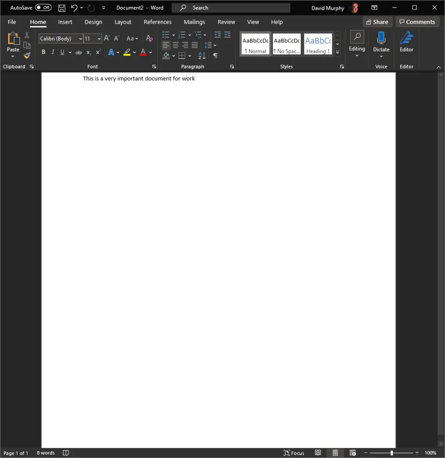Apply yellow text highlight color
This screenshot has width=445, height=458.
(x=127, y=52)
